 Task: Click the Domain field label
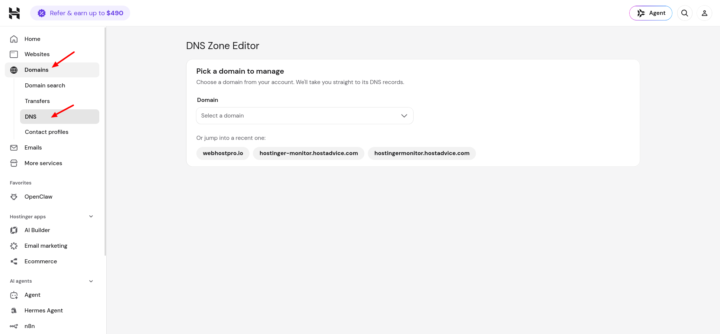[208, 100]
